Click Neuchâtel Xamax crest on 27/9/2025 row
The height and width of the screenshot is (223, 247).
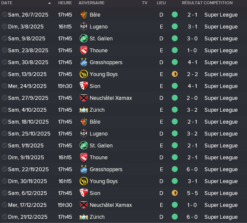coord(84,98)
